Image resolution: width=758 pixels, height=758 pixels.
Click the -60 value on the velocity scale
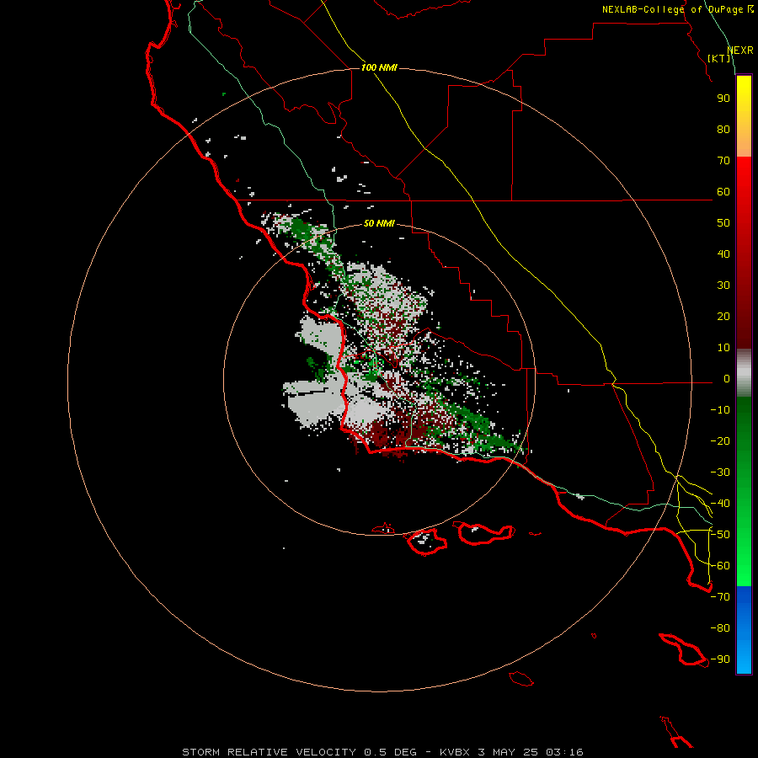pyautogui.click(x=720, y=566)
